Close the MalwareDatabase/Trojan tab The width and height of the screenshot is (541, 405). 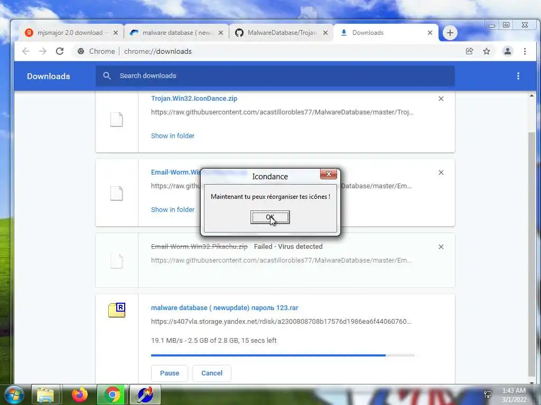pyautogui.click(x=325, y=33)
